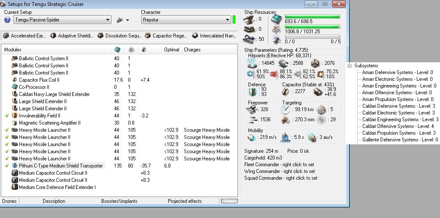Collapse the Subsystems tree node
This screenshot has width=440, height=218.
[350, 66]
